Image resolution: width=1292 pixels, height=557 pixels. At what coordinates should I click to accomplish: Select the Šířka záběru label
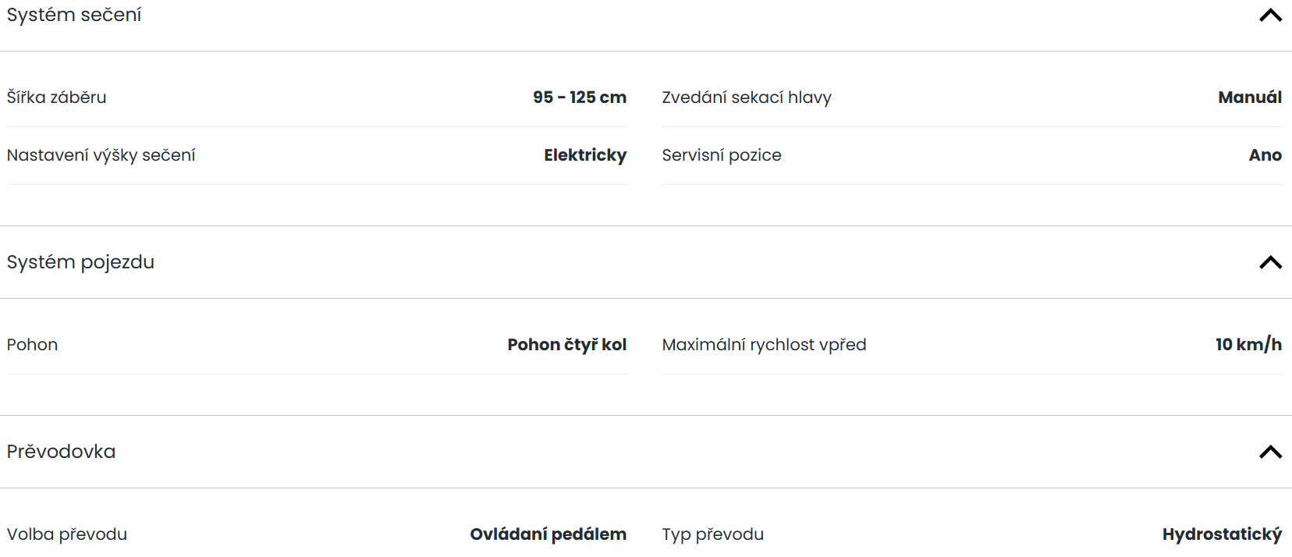coord(56,98)
